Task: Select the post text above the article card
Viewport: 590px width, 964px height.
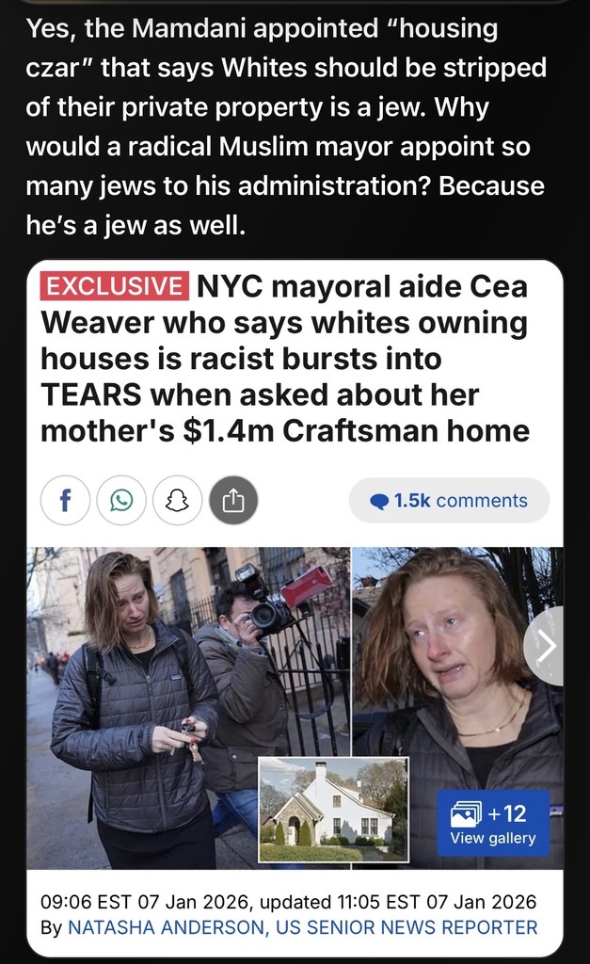Action: tap(286, 127)
